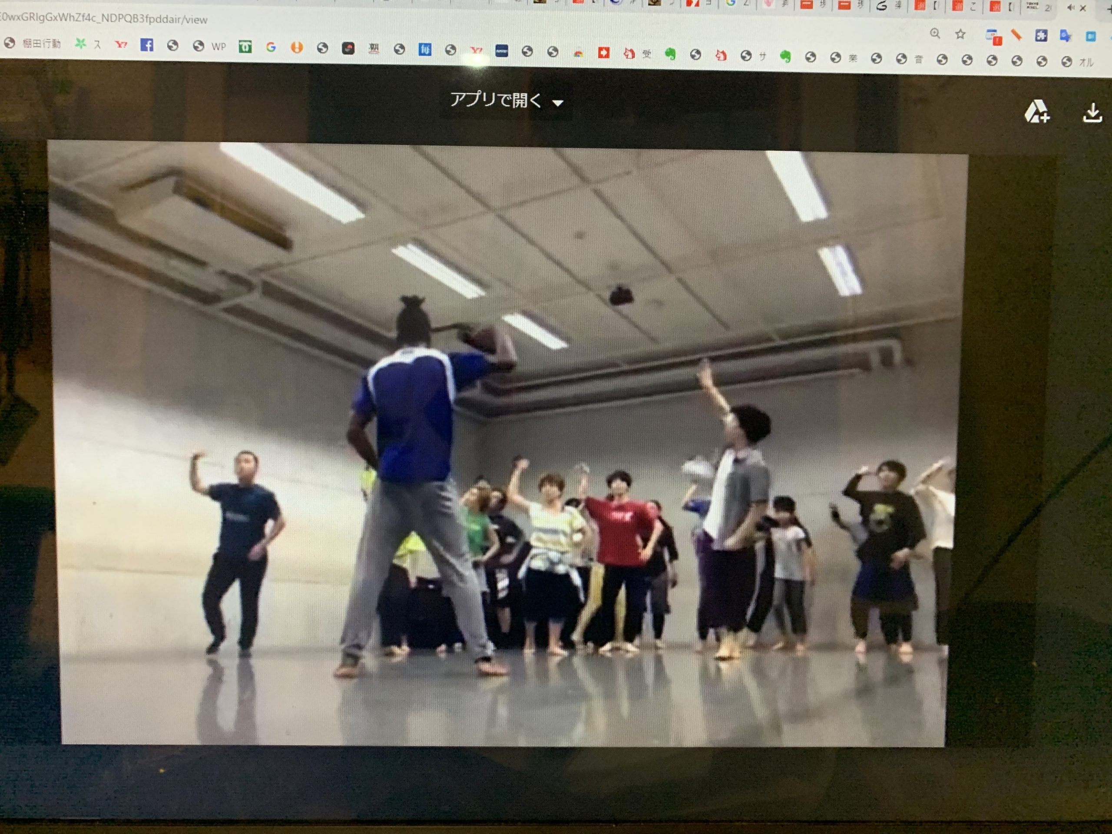Click the Download icon
The width and height of the screenshot is (1112, 834).
1092,113
